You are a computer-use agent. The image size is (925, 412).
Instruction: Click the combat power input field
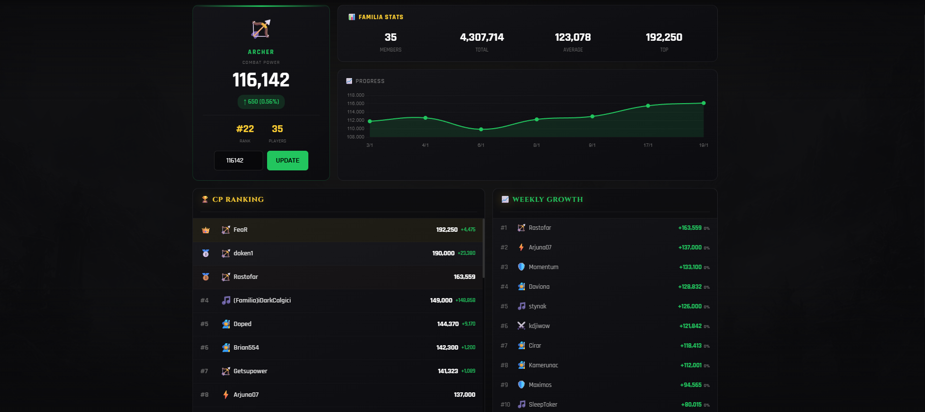click(238, 161)
